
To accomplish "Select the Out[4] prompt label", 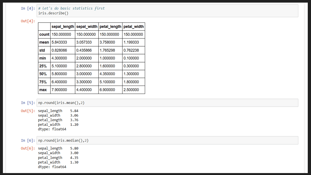I will tap(28, 21).
